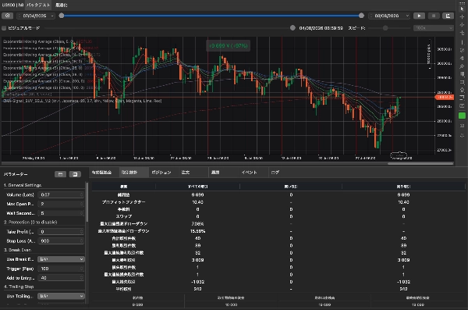Click the Take Profit input field

[61, 232]
